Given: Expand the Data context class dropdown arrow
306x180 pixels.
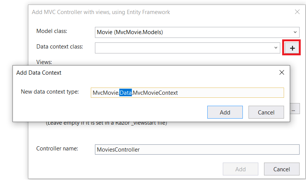Looking at the screenshot, I should coord(276,48).
